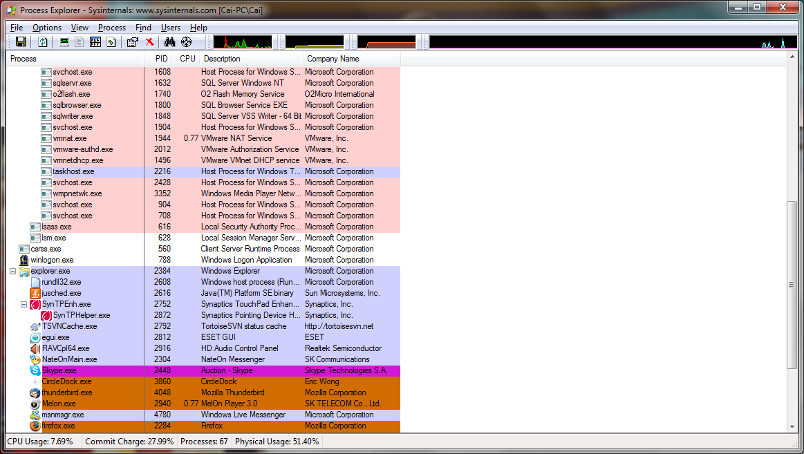
Task: Open the Users menu
Action: coord(171,28)
